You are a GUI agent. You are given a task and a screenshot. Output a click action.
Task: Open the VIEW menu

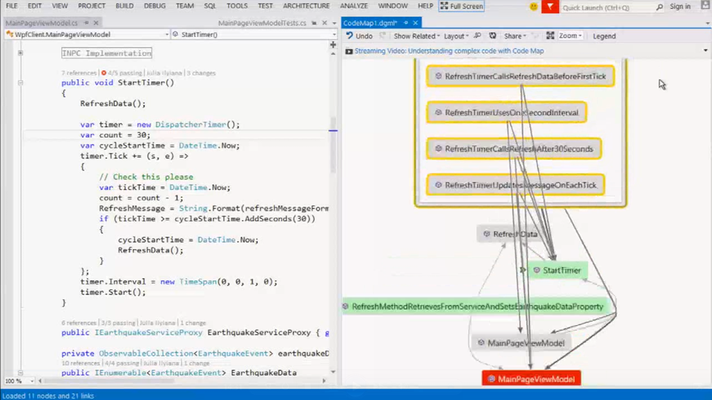[x=60, y=6]
